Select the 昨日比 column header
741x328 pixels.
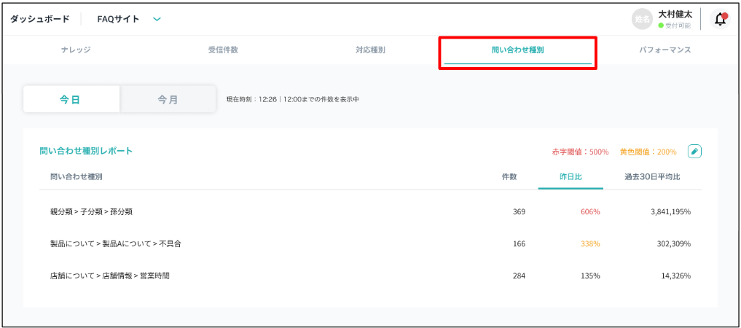pos(571,177)
